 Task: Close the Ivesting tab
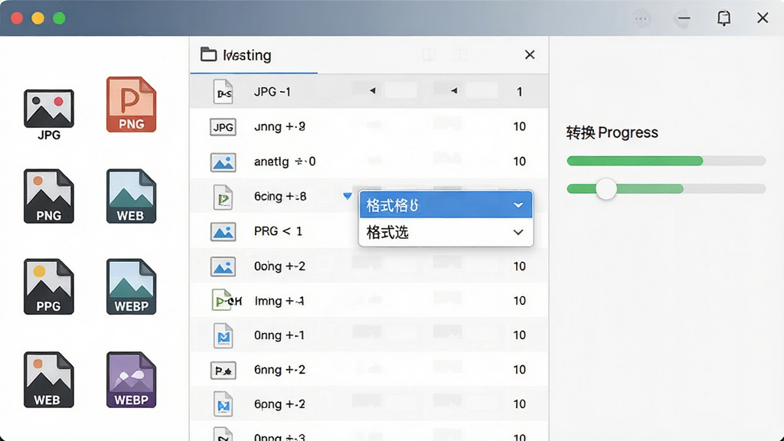[x=530, y=54]
